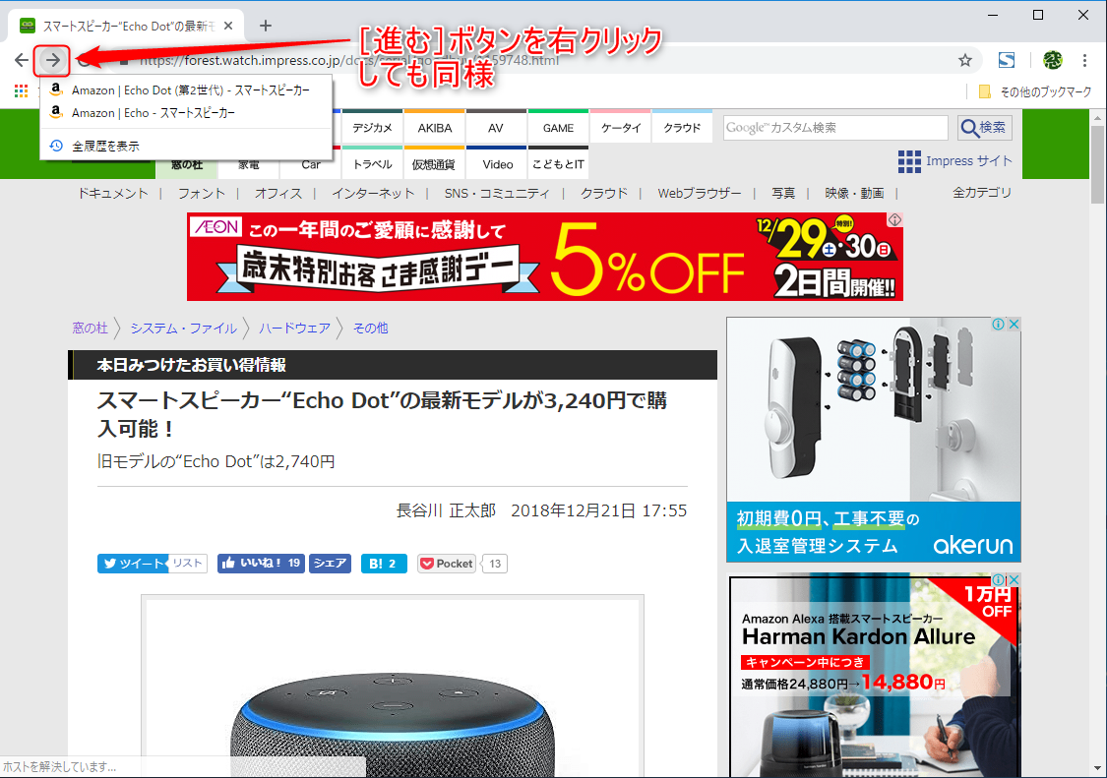
Task: Click inside the Google カスタム検索 field
Action: 834,127
